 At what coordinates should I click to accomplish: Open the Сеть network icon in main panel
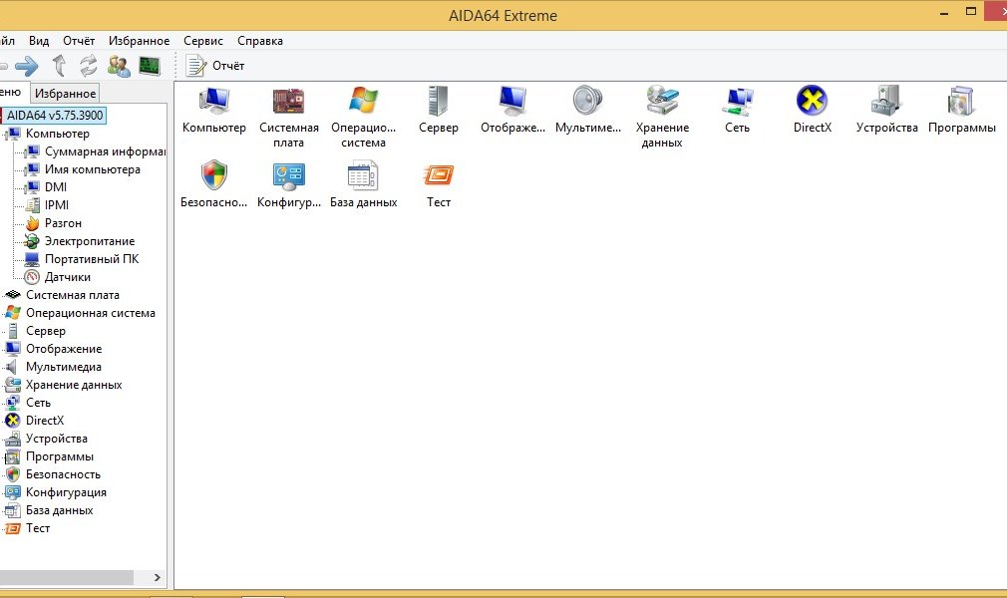click(737, 102)
